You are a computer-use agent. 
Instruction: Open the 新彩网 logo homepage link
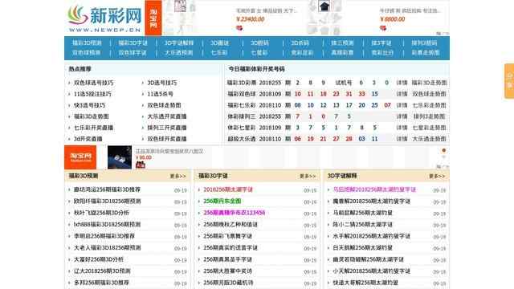104,18
